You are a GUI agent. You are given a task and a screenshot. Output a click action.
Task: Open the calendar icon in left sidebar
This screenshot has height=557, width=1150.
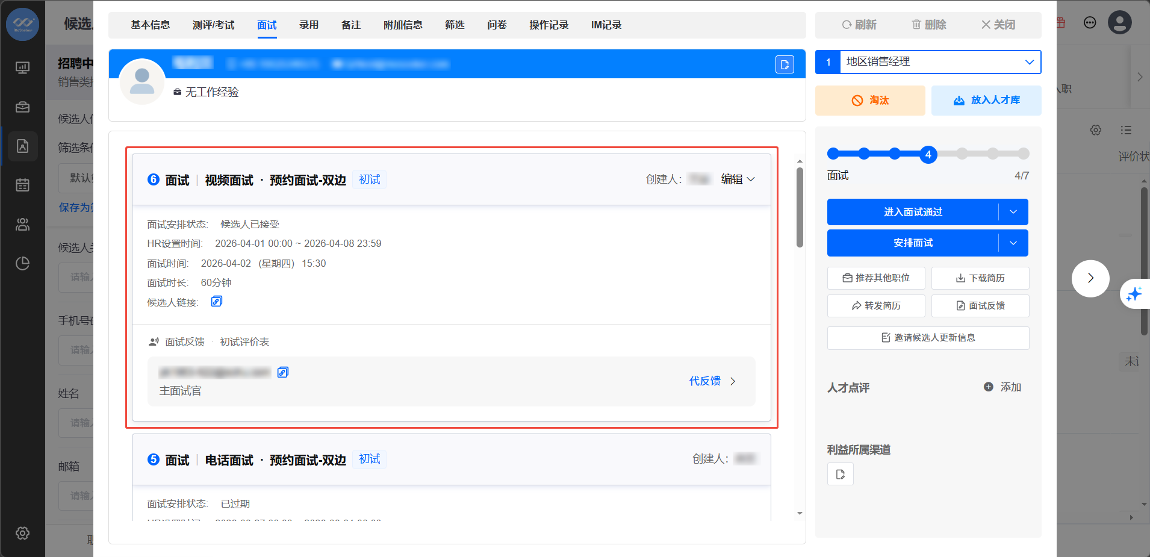coord(22,185)
